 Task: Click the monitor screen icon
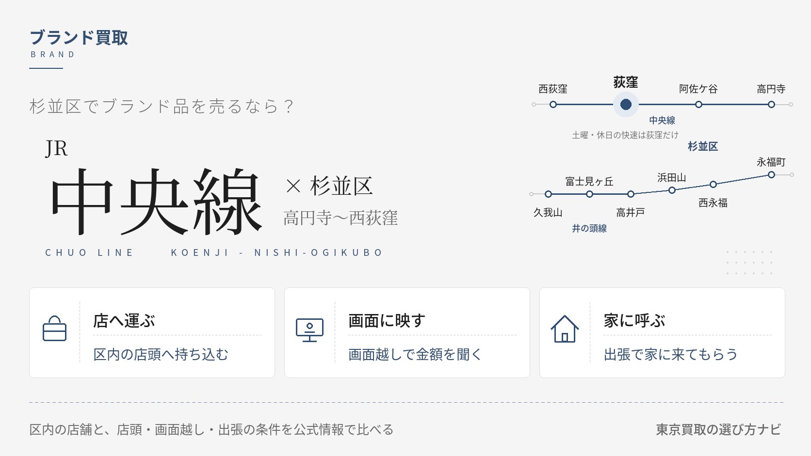click(309, 330)
